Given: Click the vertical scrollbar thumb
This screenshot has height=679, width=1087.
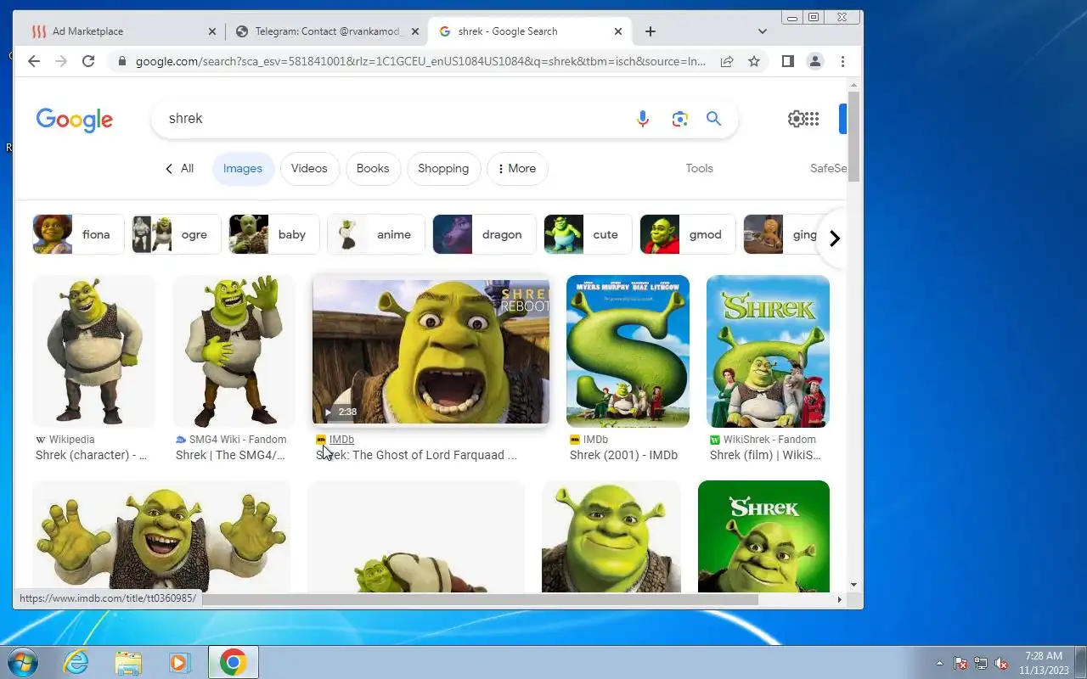Looking at the screenshot, I should coord(854,136).
